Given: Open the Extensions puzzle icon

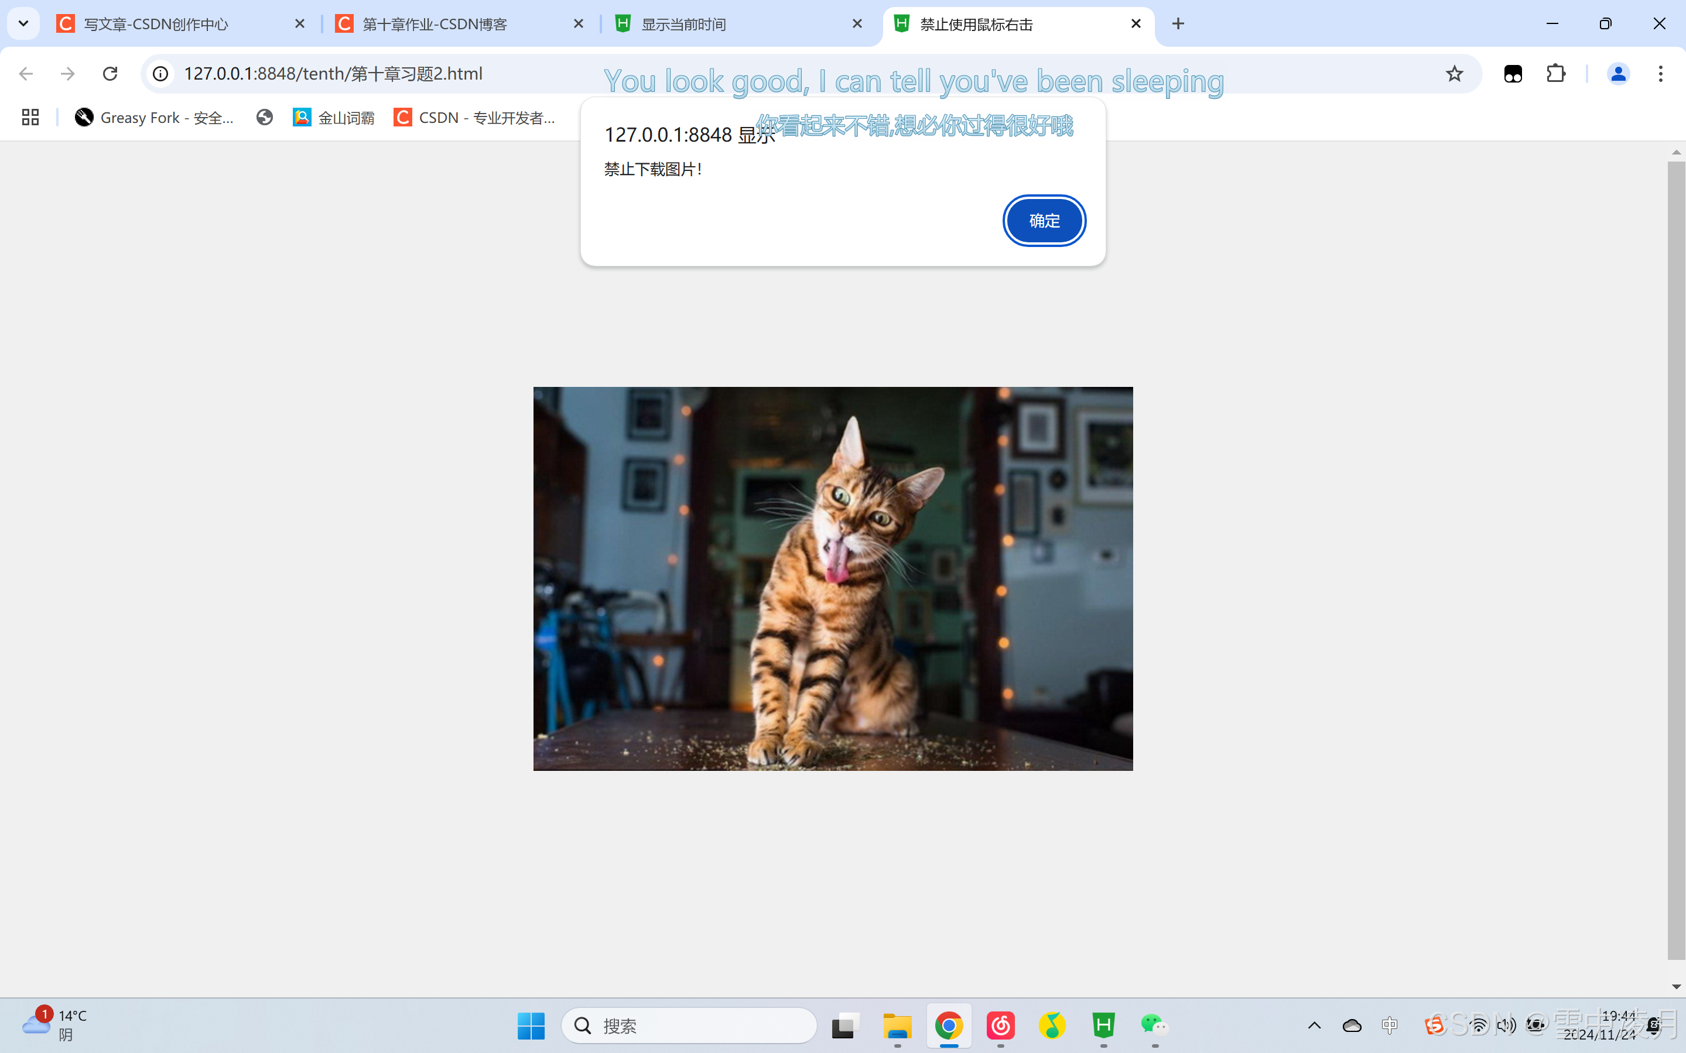Looking at the screenshot, I should pos(1556,74).
